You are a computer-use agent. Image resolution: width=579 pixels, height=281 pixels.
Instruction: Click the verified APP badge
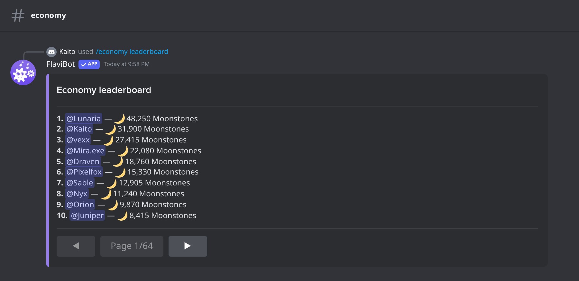[x=89, y=64]
